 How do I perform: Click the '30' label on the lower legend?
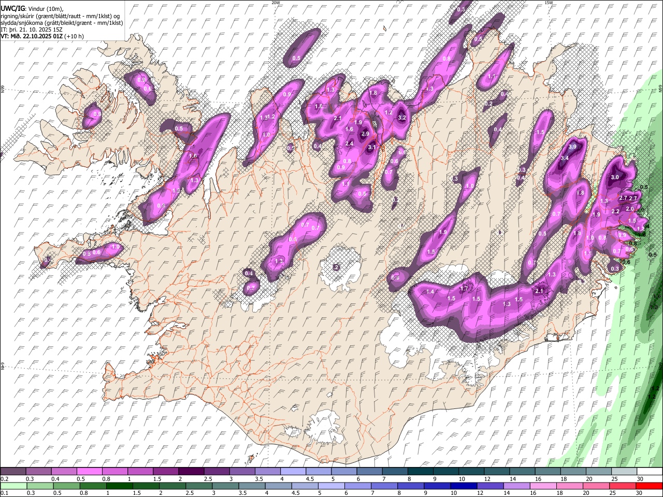click(x=640, y=493)
